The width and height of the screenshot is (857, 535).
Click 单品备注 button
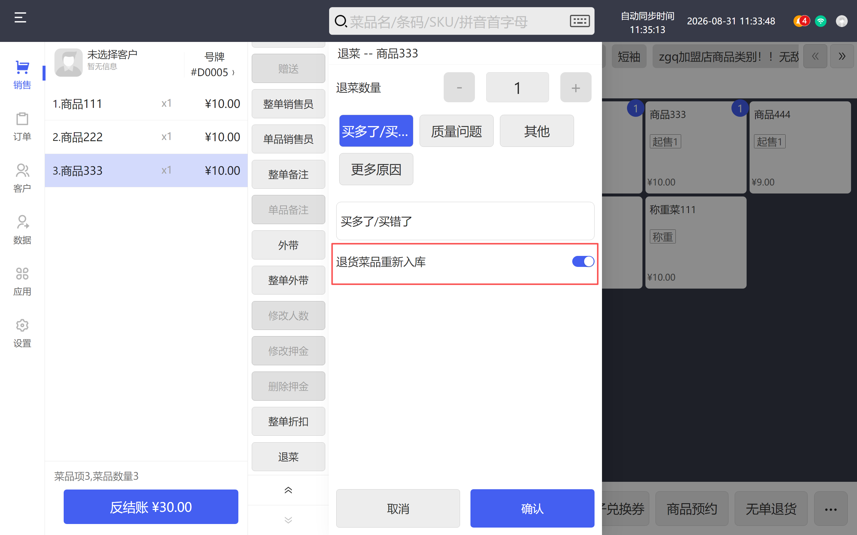pos(288,210)
